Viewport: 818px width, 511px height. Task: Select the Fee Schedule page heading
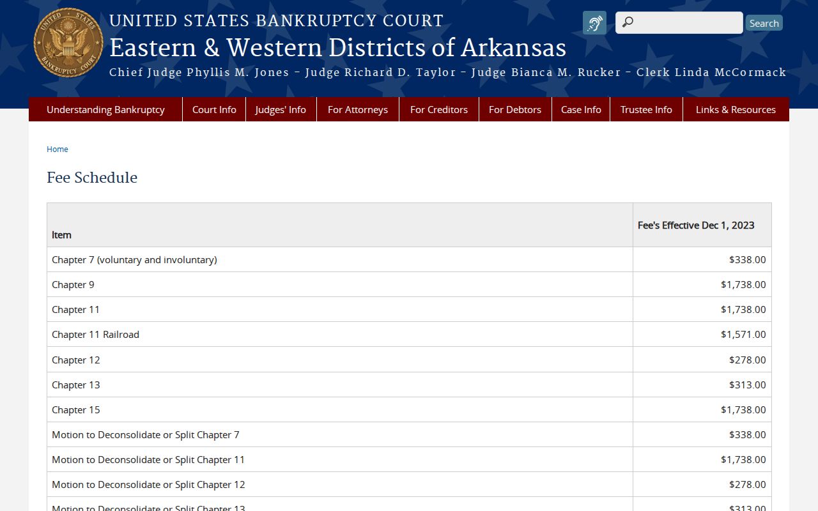click(x=92, y=178)
